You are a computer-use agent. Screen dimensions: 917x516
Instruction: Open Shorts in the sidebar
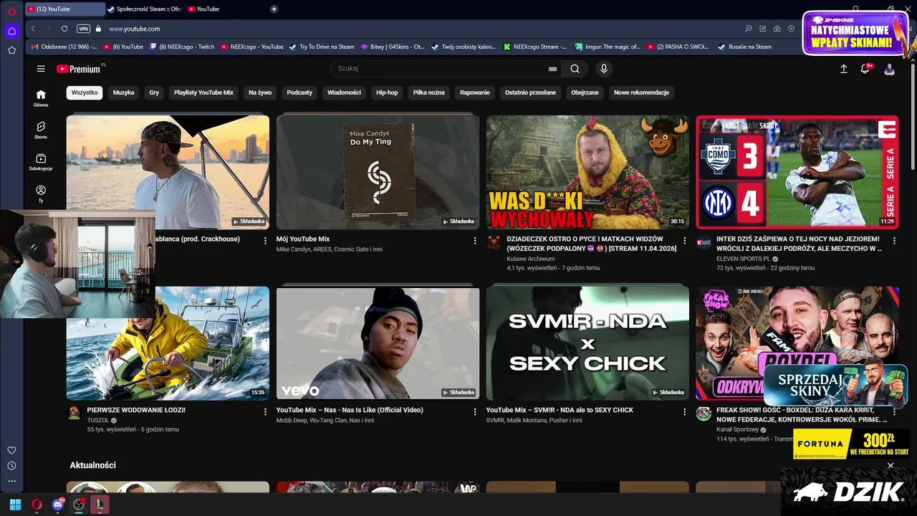[x=41, y=130]
